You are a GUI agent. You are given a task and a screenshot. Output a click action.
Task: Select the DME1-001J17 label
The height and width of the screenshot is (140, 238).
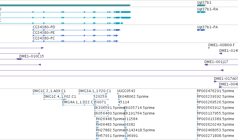point(216,62)
